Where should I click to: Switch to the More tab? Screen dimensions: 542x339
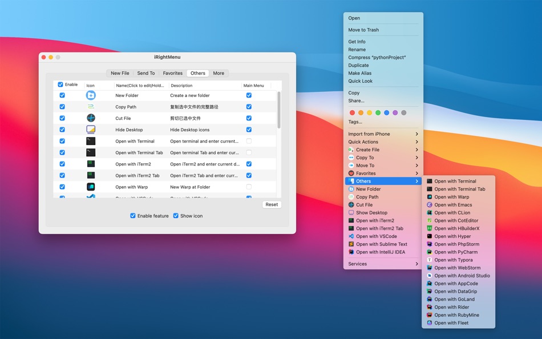219,73
